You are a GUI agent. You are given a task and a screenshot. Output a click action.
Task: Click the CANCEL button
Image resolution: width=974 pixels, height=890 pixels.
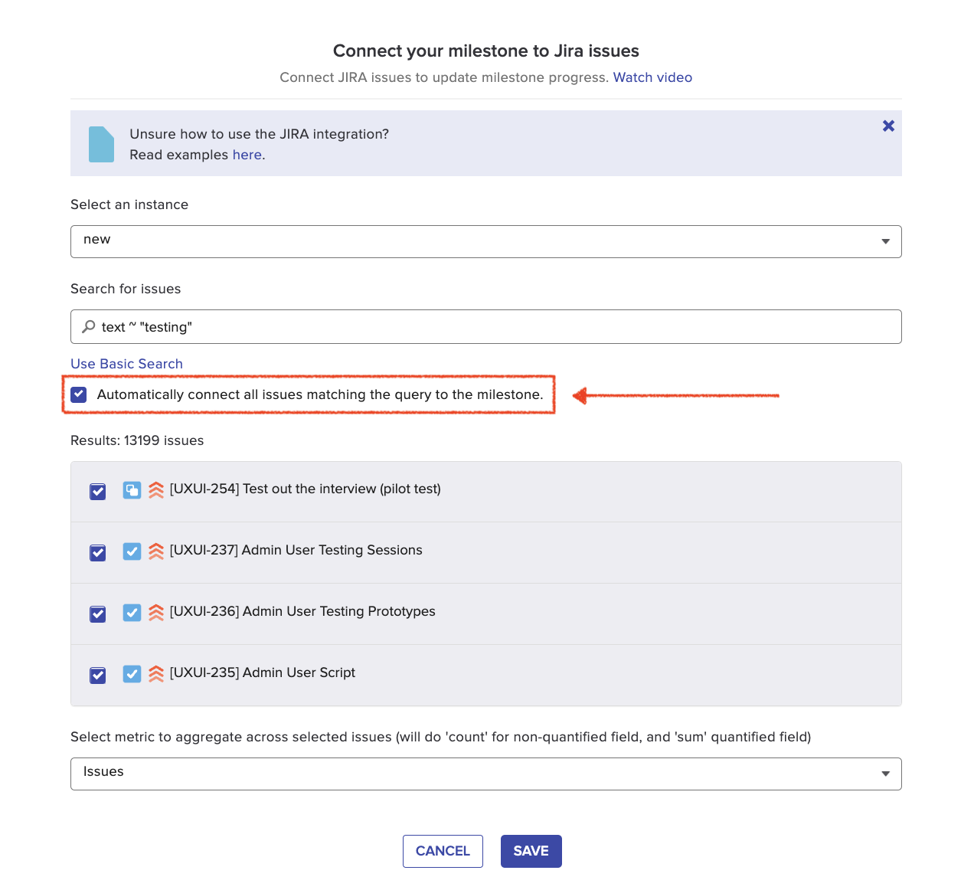(443, 851)
